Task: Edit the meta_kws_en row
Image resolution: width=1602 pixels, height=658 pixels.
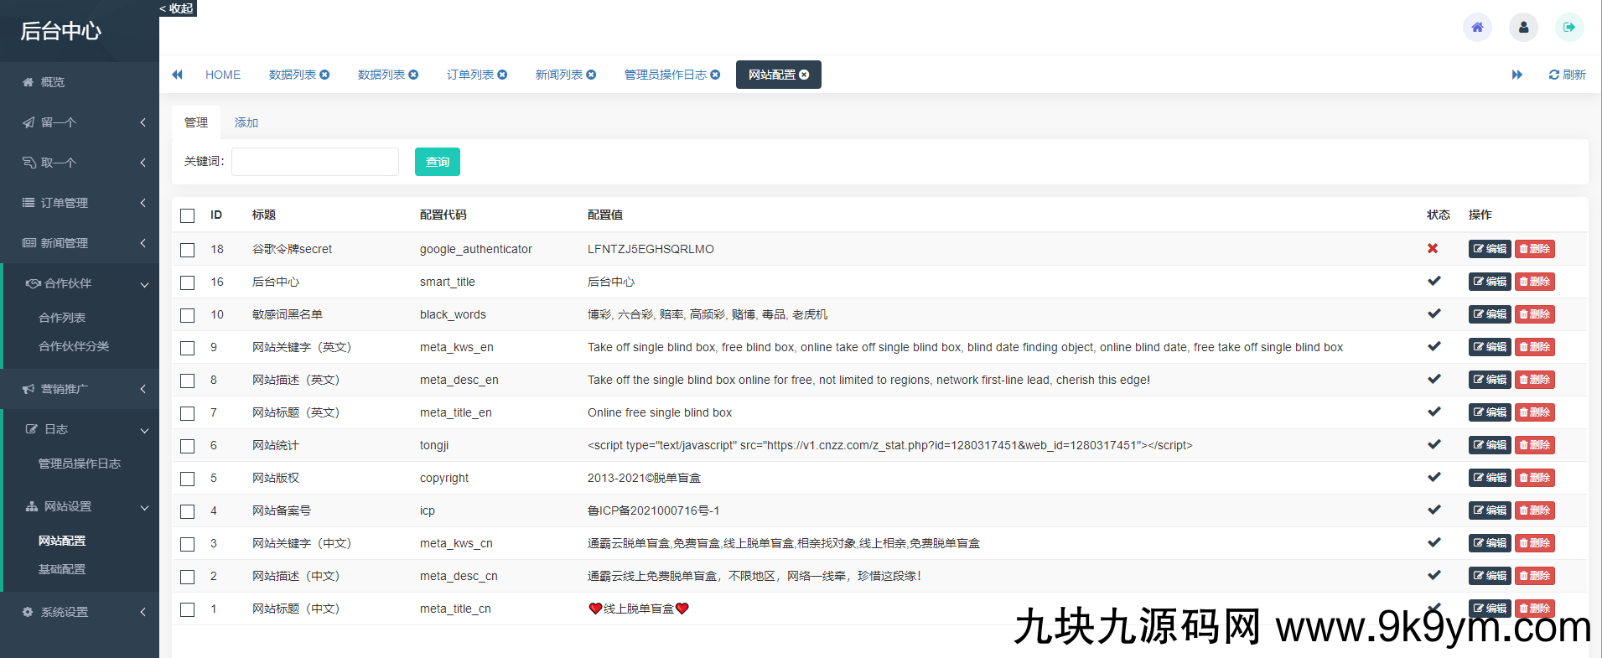Action: pyautogui.click(x=1490, y=347)
